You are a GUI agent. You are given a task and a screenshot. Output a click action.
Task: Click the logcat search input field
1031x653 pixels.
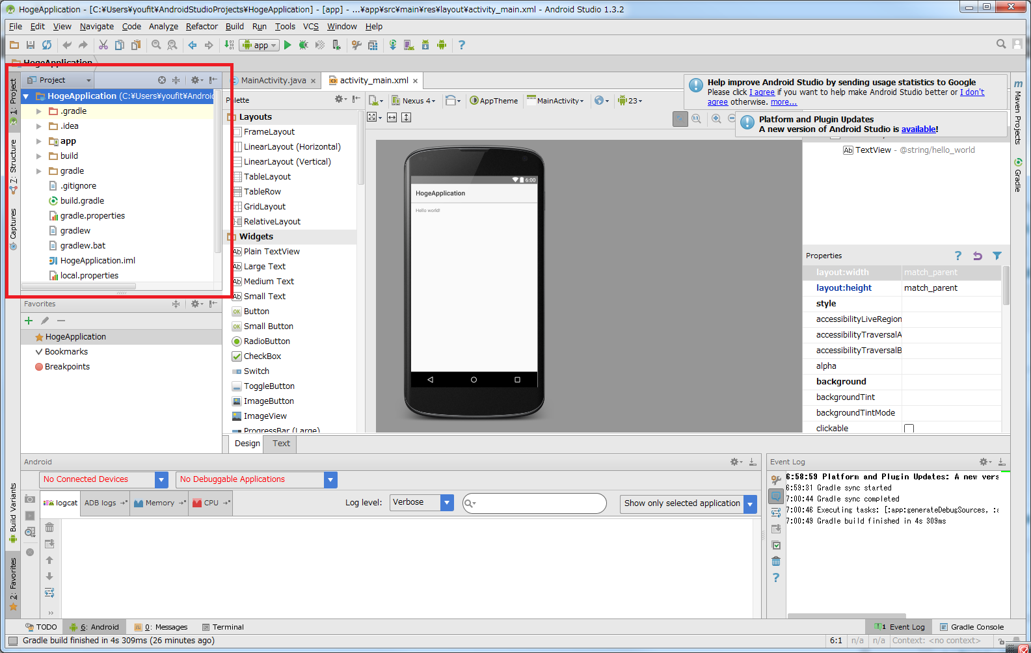(x=534, y=503)
